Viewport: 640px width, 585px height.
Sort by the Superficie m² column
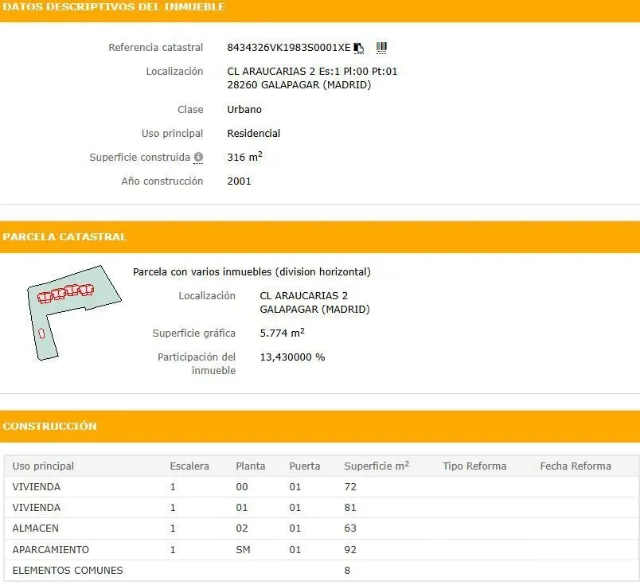point(377,466)
